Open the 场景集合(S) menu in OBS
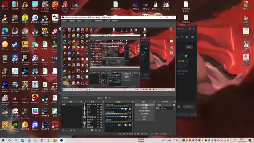Image resolution: width=254 pixels, height=143 pixels. (x=99, y=21)
